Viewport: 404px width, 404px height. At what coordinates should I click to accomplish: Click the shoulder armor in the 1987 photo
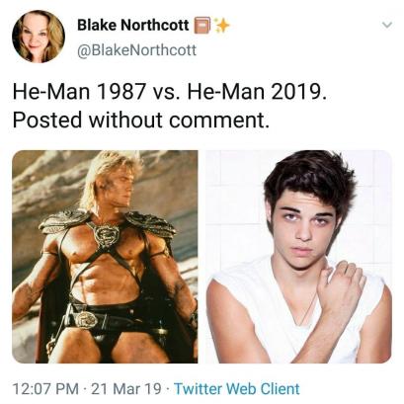click(x=65, y=220)
